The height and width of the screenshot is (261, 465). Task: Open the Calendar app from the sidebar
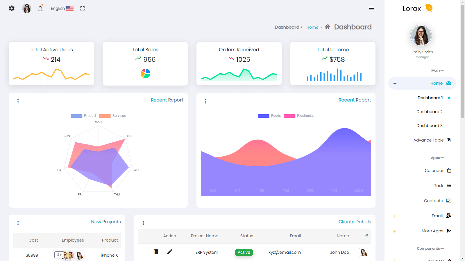pos(449,171)
